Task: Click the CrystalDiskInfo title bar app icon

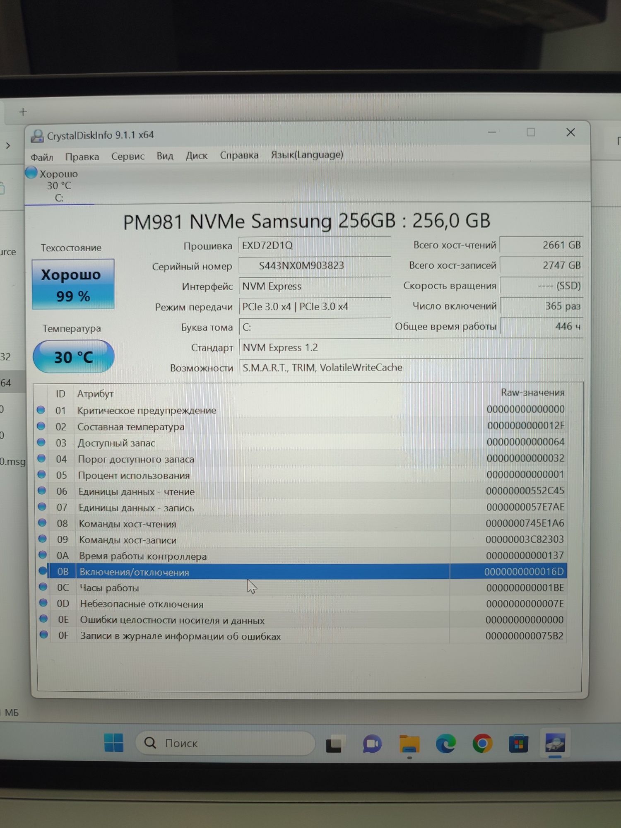Action: (x=37, y=136)
